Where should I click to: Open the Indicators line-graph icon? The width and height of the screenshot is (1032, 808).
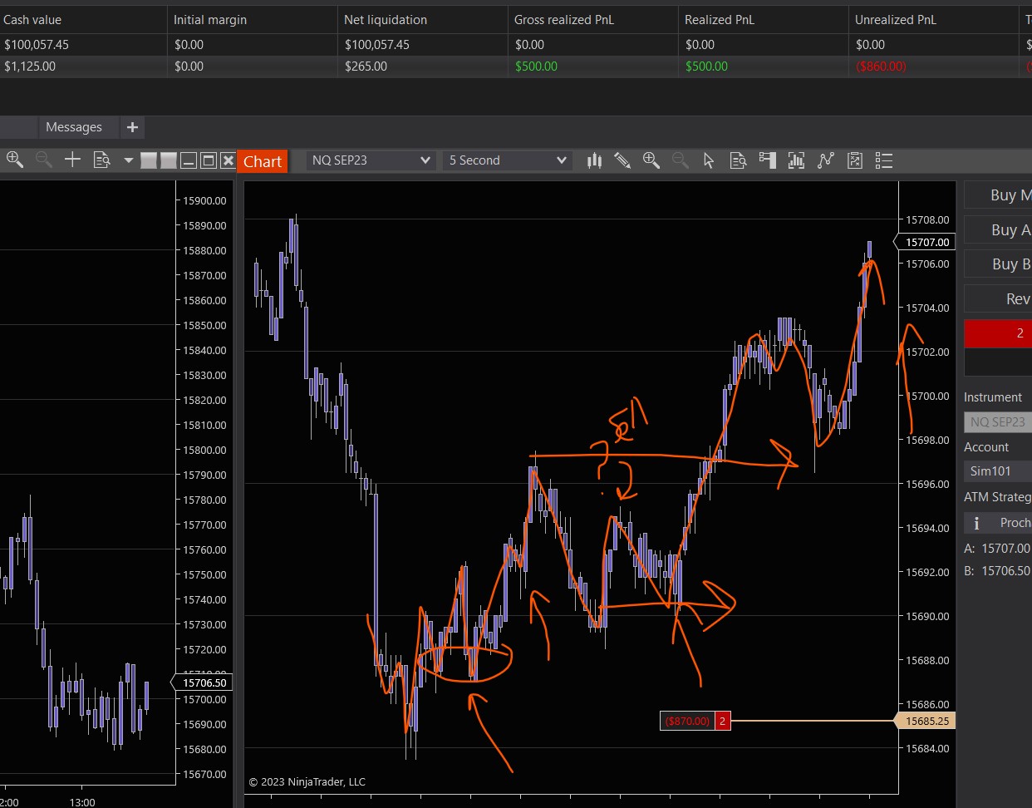coord(825,160)
